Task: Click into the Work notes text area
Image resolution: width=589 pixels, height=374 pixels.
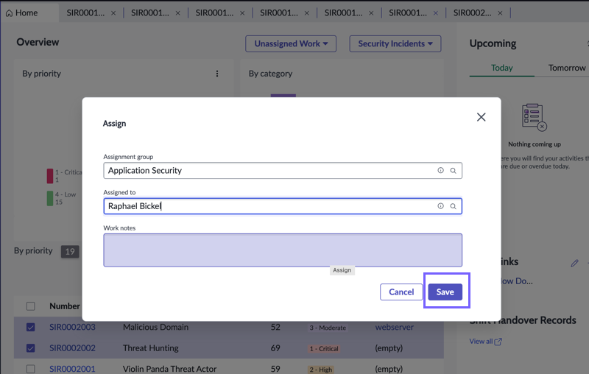Action: click(x=283, y=250)
